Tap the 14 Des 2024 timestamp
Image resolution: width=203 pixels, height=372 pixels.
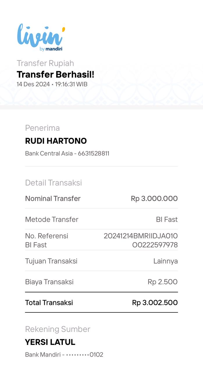tap(52, 84)
